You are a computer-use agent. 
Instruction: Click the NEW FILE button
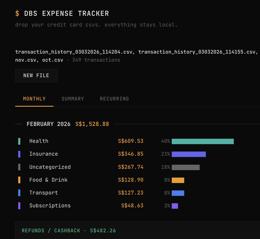[x=36, y=76]
